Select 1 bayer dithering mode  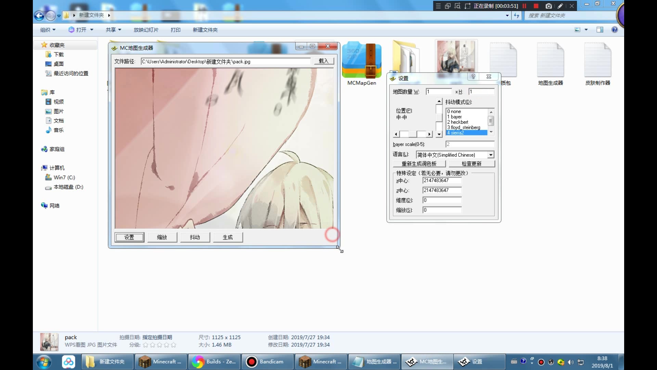click(466, 117)
